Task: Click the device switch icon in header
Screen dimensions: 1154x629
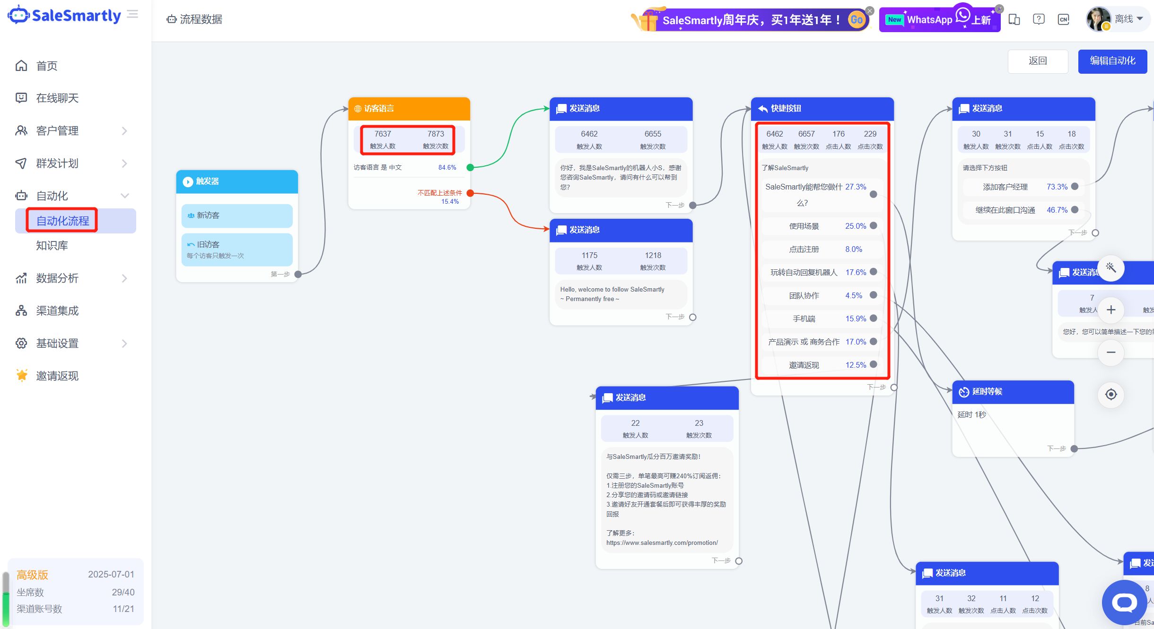Action: pyautogui.click(x=1014, y=19)
